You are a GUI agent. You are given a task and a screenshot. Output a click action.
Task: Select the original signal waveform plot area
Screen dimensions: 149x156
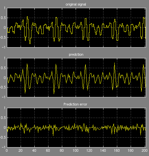[x=76, y=28]
